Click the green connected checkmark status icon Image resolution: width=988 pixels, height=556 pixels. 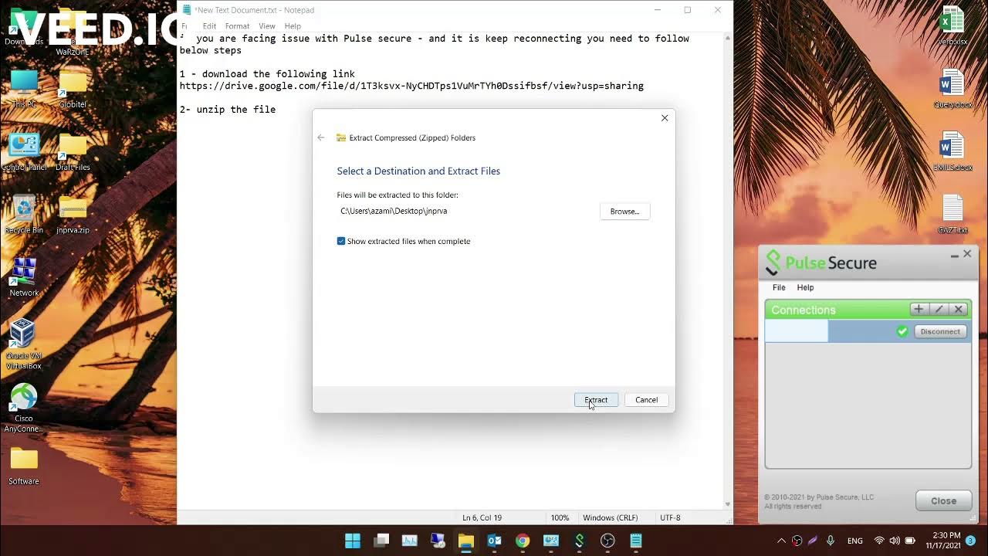pyautogui.click(x=902, y=331)
